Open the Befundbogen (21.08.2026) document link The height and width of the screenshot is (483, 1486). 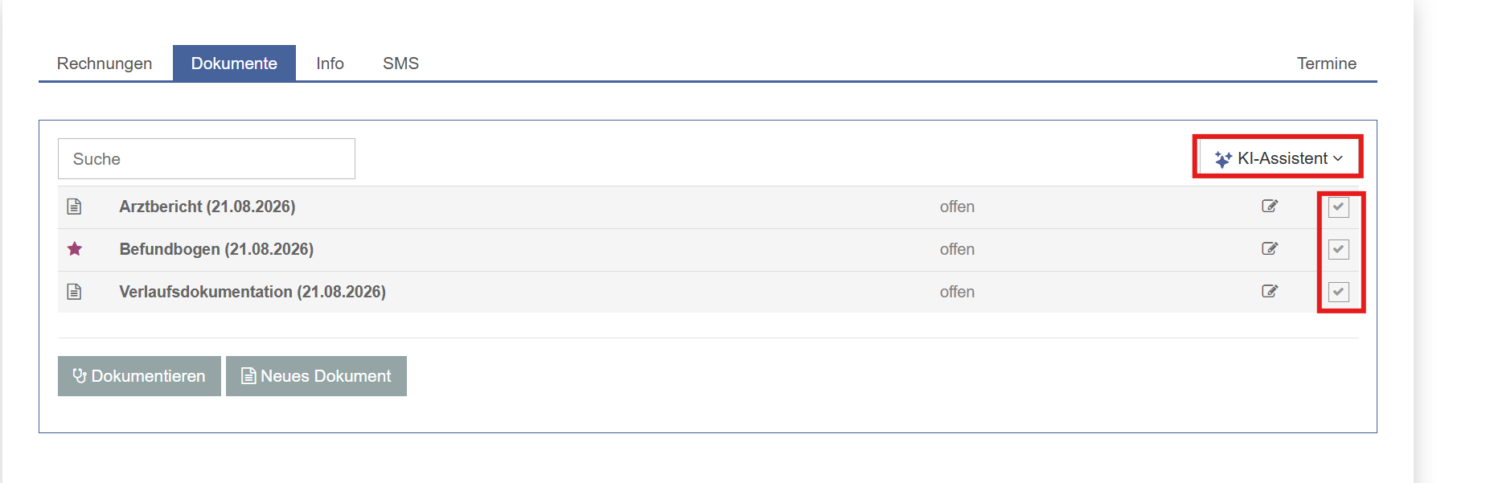click(216, 249)
